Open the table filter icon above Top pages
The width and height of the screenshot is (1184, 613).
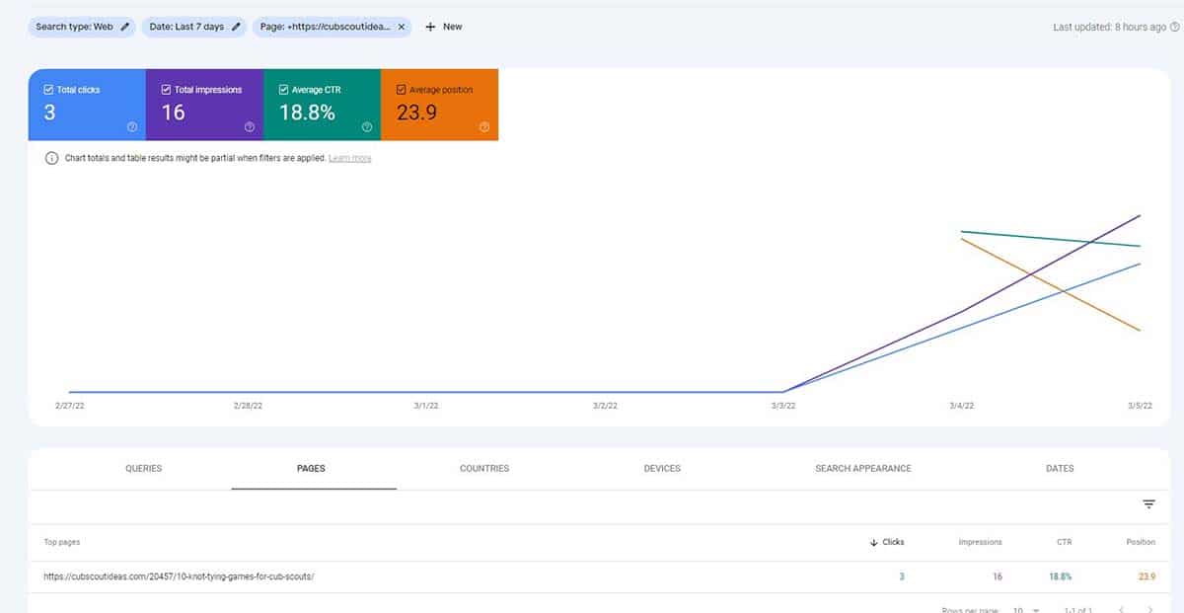tap(1148, 504)
